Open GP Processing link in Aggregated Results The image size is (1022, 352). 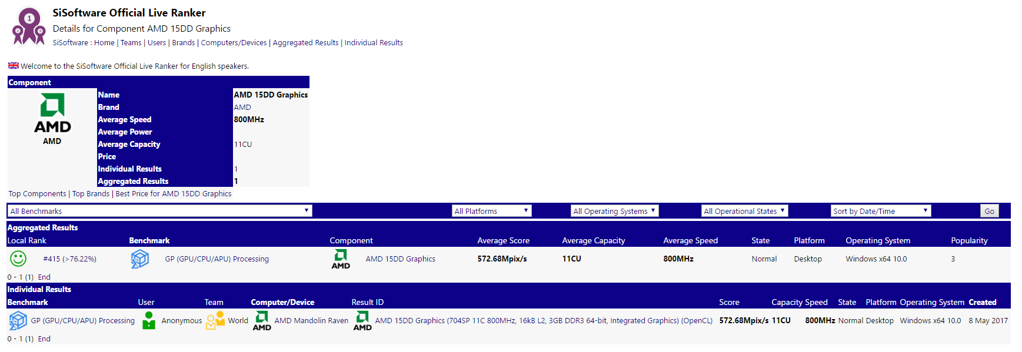217,259
